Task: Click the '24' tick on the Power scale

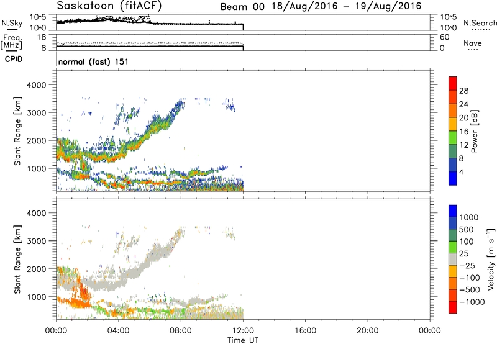Action: (x=463, y=104)
